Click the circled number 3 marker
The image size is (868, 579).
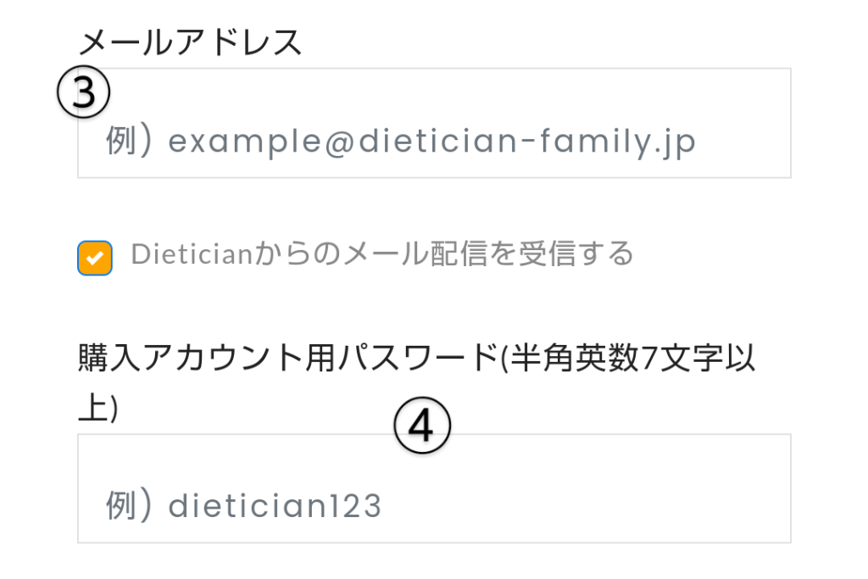coord(84,93)
